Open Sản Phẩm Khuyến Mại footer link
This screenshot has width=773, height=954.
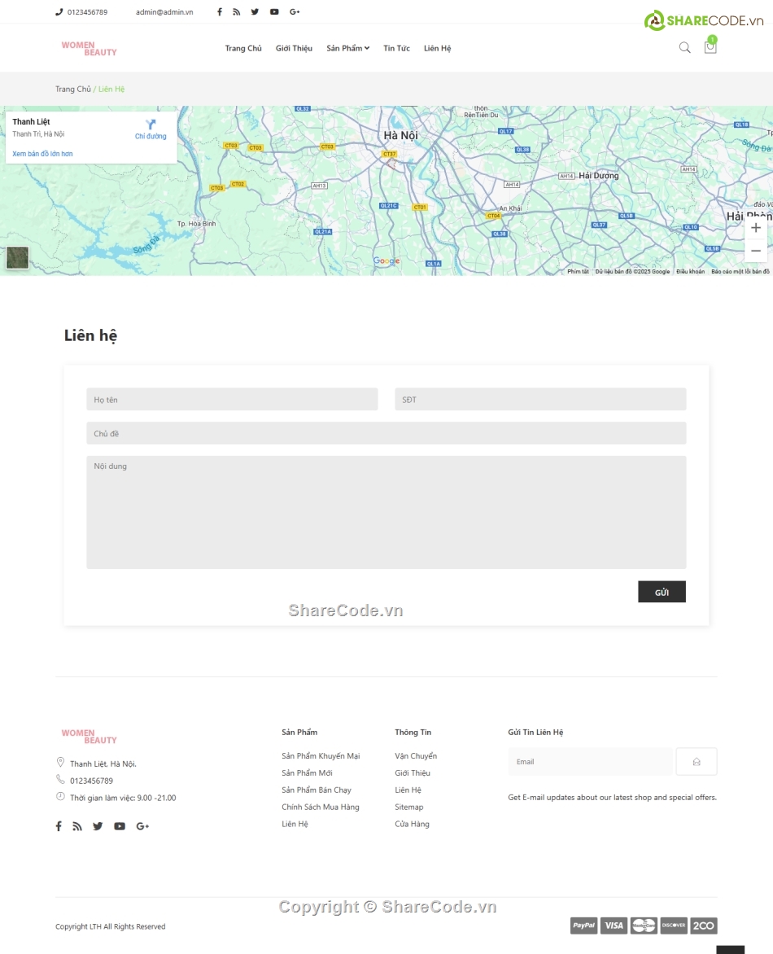click(x=321, y=755)
